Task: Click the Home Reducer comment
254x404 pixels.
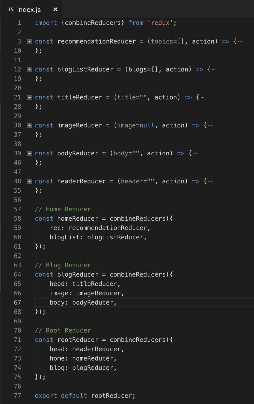Action: tap(63, 209)
